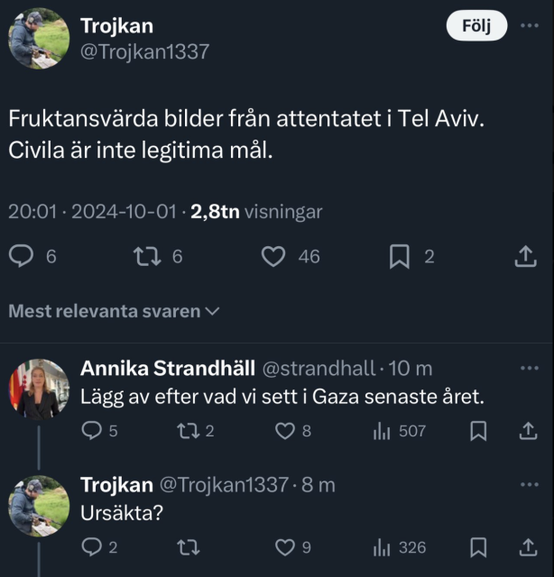
Task: Reply to the main Trojkan tweet
Action: pos(22,257)
